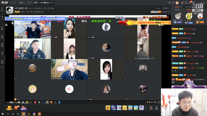Switch to the orange room contribution tab
Image resolution: width=207 pixels, height=116 pixels.
coord(177,7)
